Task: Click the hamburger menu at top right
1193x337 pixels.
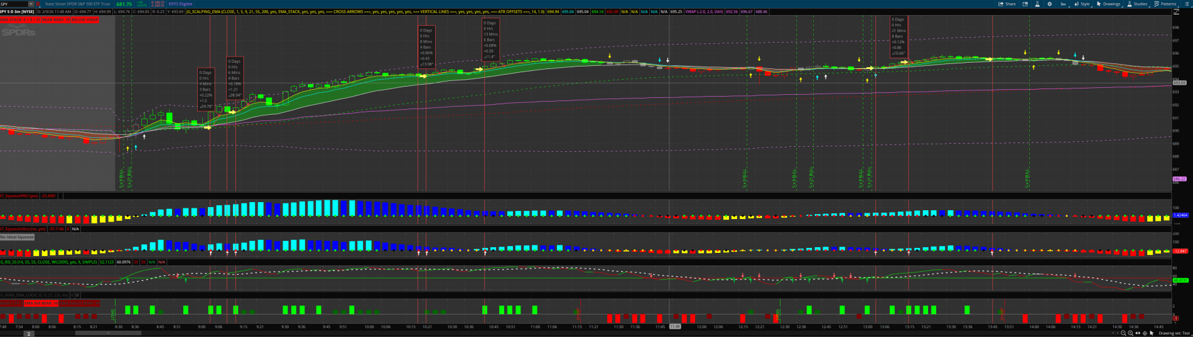Action: coord(1187,4)
